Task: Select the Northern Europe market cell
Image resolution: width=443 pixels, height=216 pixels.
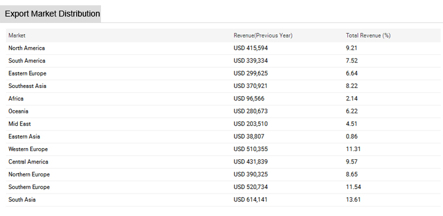Action: coord(29,175)
